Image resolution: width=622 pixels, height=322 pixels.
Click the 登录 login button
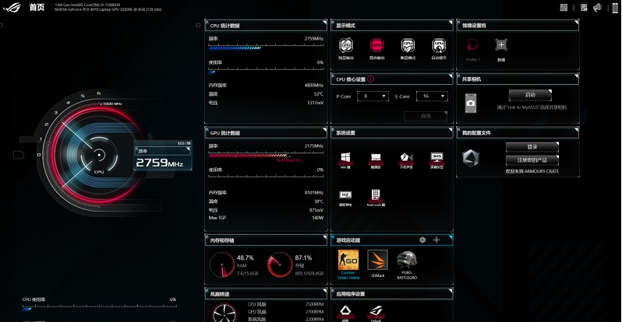click(532, 146)
